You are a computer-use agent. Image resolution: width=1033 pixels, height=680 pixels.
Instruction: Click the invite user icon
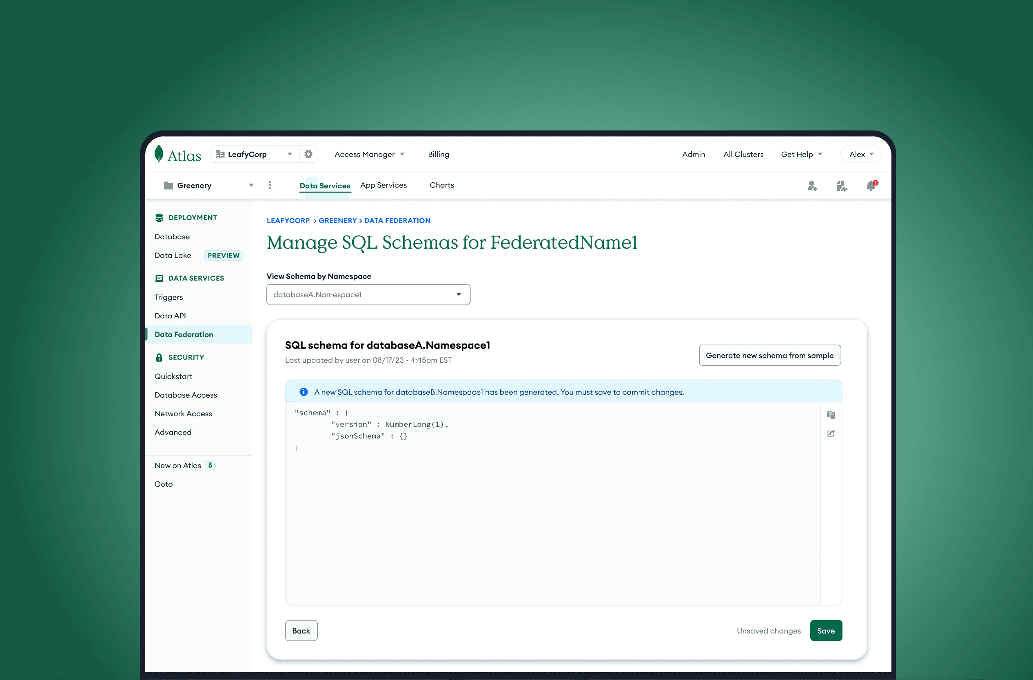812,186
